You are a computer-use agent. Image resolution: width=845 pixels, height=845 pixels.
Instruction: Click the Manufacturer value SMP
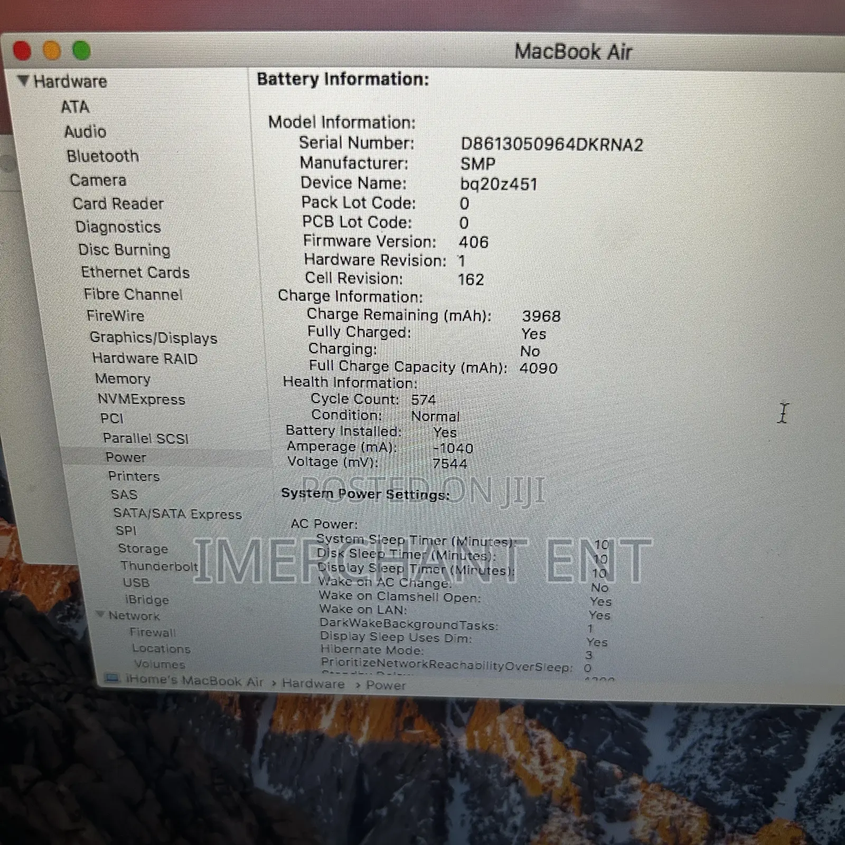[478, 164]
